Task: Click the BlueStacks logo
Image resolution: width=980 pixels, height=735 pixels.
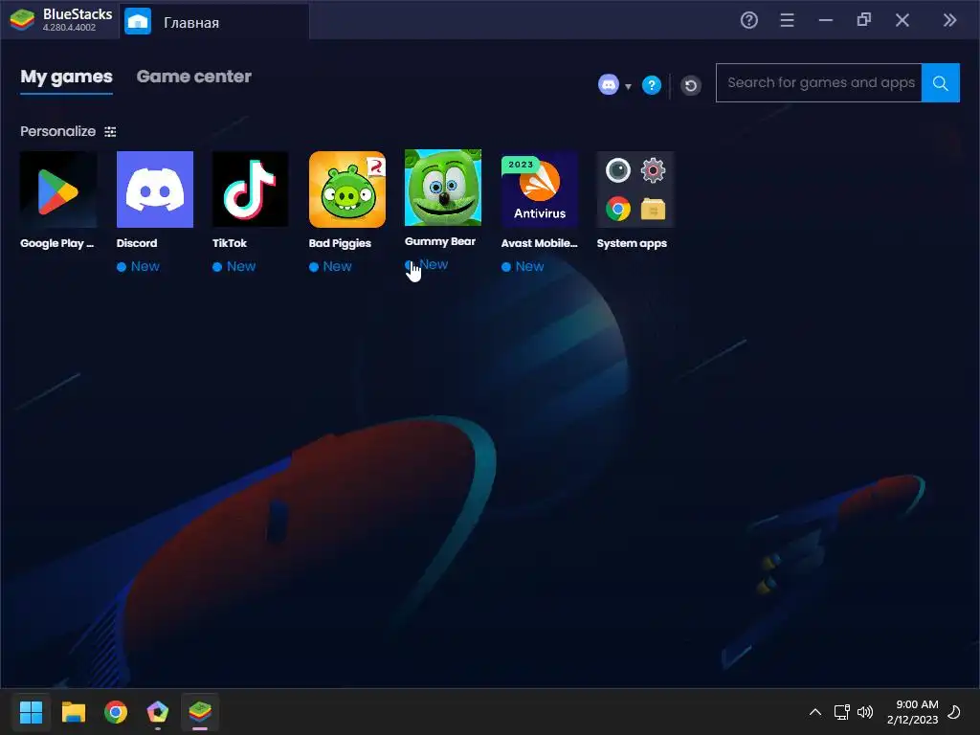Action: coord(23,20)
